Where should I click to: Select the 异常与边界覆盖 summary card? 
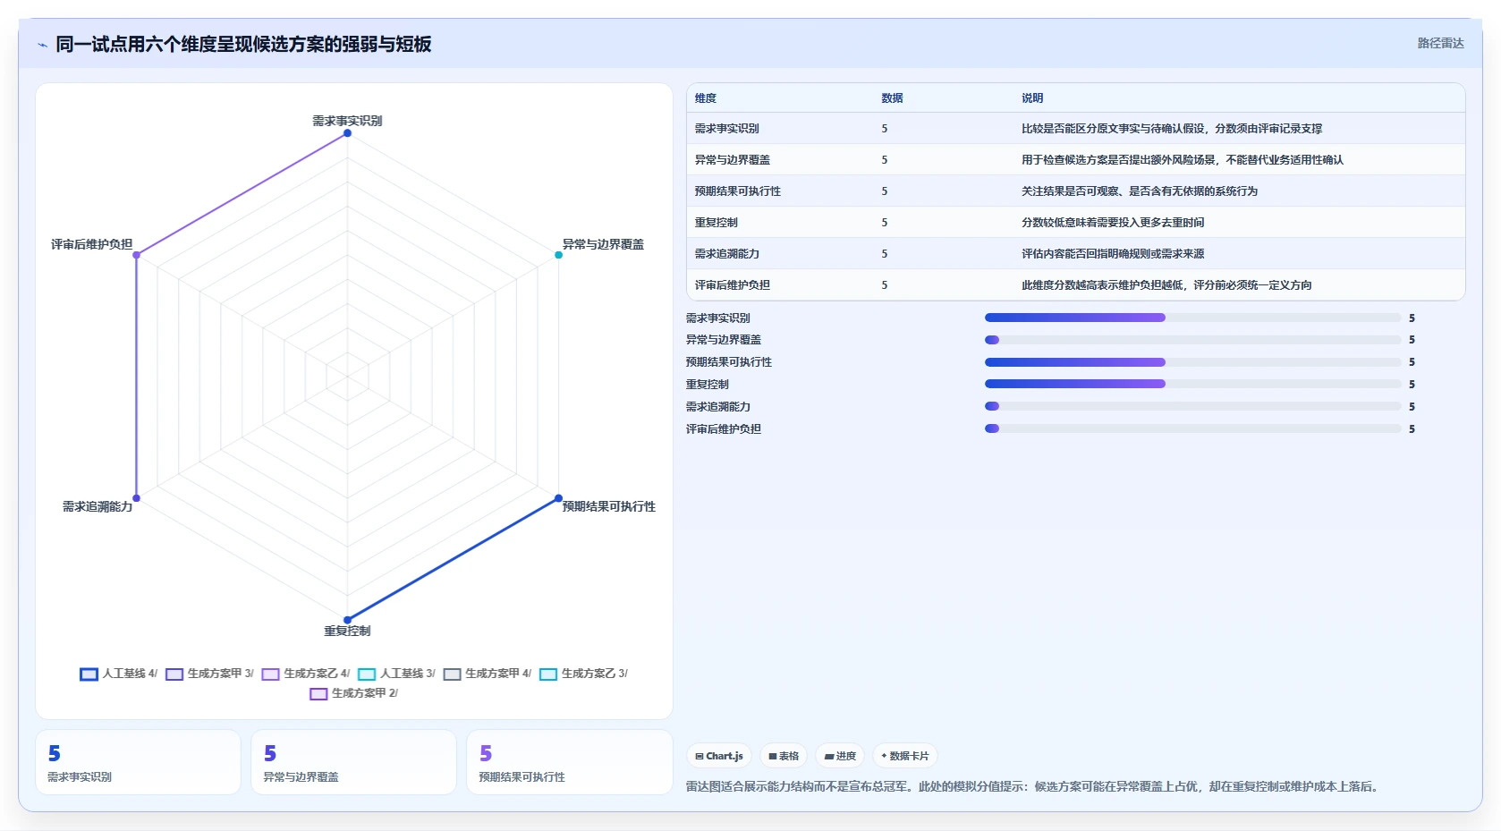[353, 762]
